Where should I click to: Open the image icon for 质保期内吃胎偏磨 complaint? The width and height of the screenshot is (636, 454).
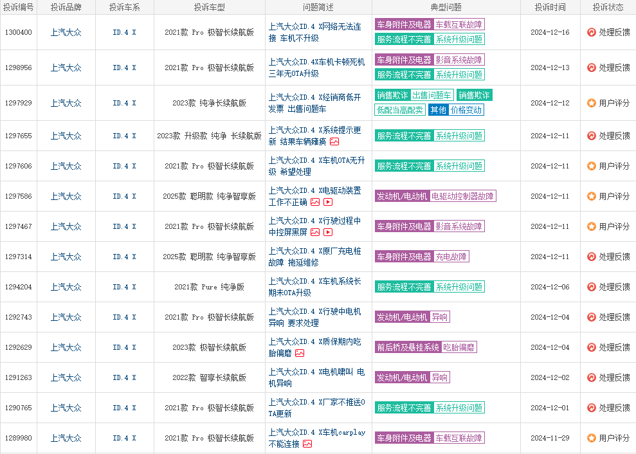(300, 353)
